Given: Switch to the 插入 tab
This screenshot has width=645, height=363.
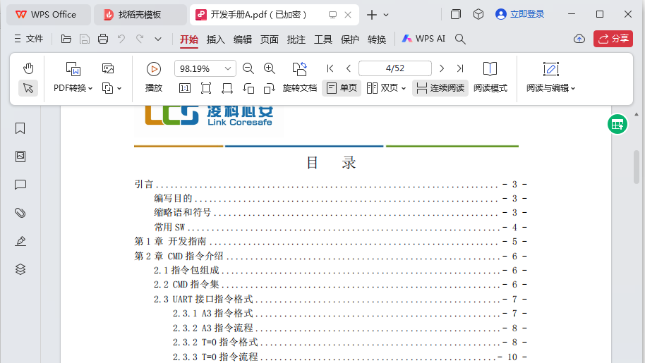Looking at the screenshot, I should [215, 39].
